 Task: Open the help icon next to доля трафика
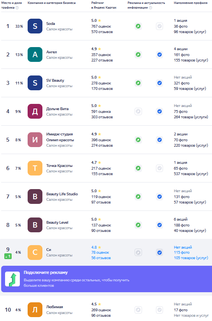pyautogui.click(x=17, y=7)
